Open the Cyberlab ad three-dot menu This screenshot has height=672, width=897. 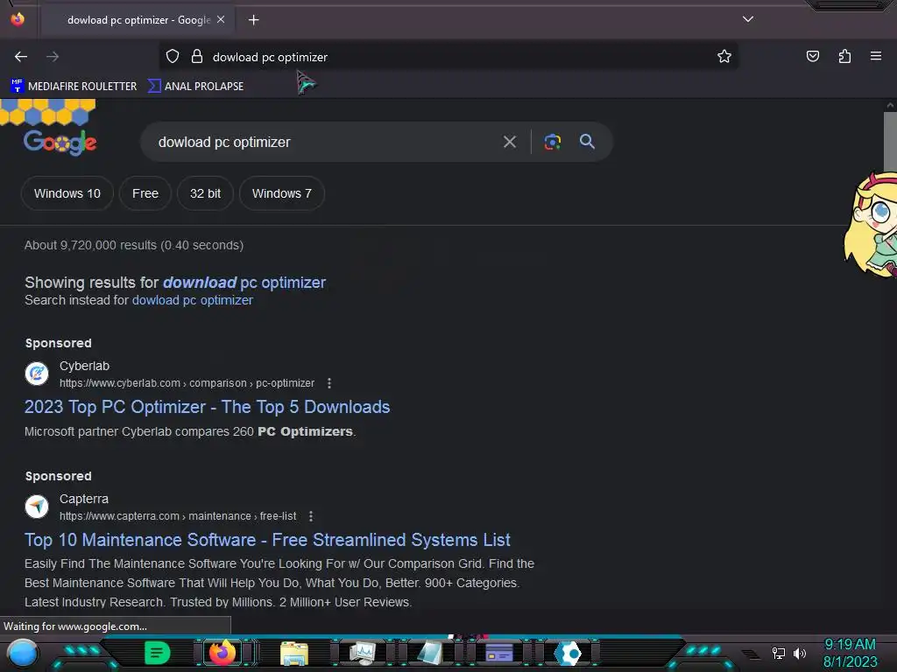point(329,383)
